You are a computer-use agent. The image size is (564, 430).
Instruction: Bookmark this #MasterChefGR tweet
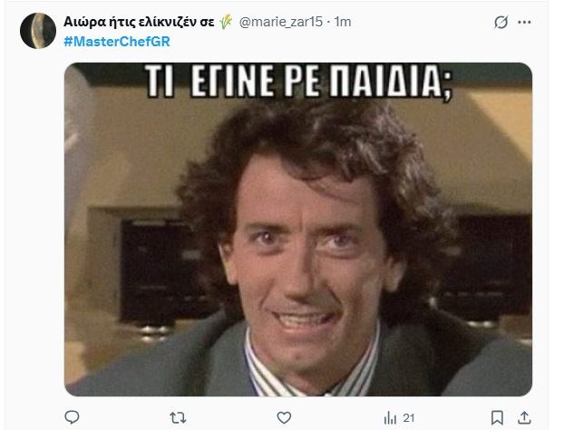[497, 418]
